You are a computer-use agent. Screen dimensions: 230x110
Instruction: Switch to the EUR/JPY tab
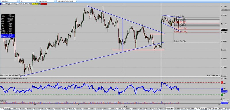(x=85, y=109)
